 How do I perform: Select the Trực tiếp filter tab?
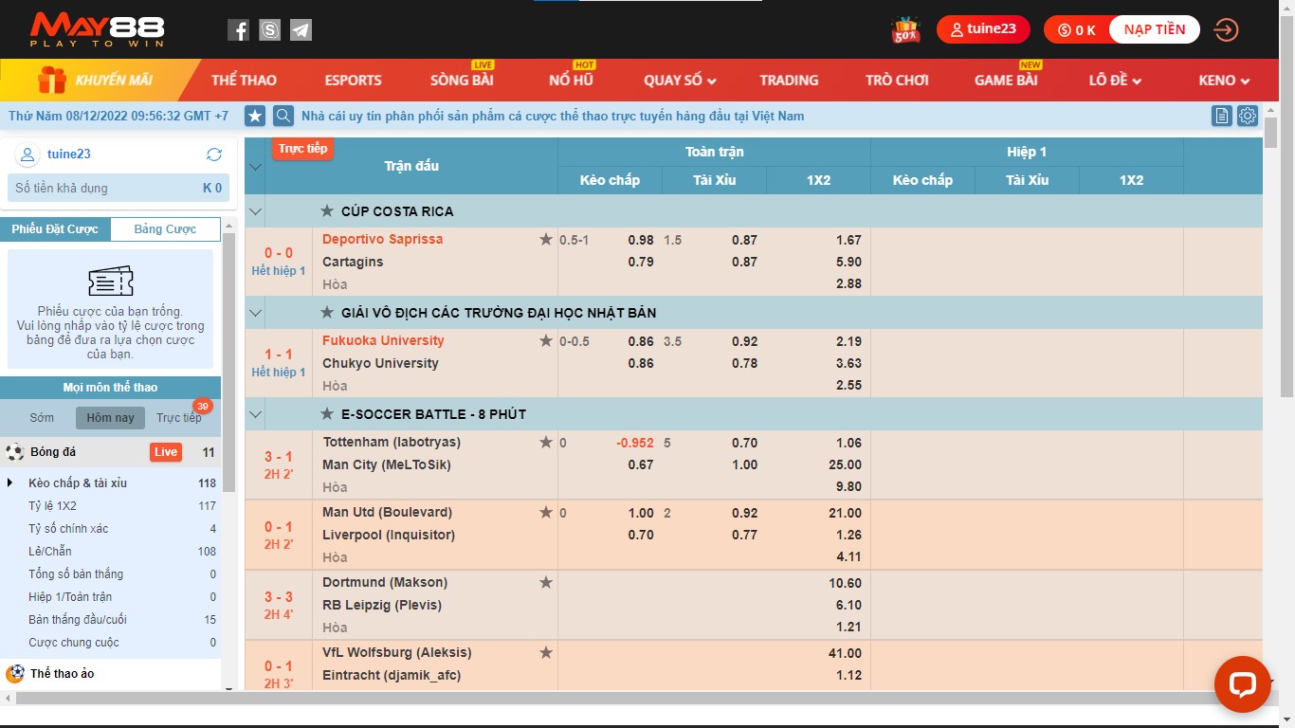pyautogui.click(x=178, y=418)
